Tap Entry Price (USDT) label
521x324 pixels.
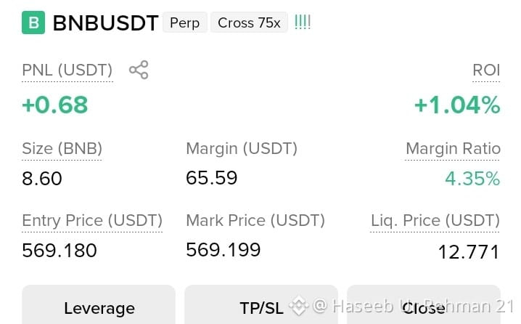92,221
